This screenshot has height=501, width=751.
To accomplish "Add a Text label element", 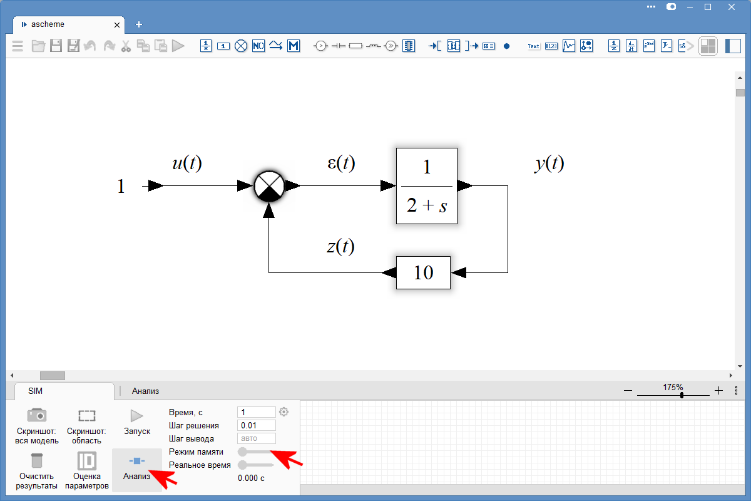I will pos(533,46).
